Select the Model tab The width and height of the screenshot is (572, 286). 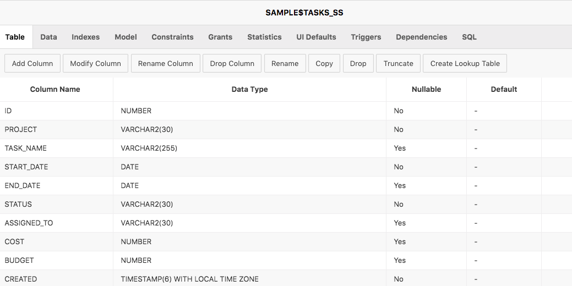pyautogui.click(x=126, y=37)
